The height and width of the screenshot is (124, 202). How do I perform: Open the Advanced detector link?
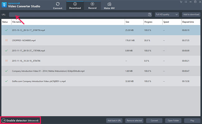(x=33, y=121)
